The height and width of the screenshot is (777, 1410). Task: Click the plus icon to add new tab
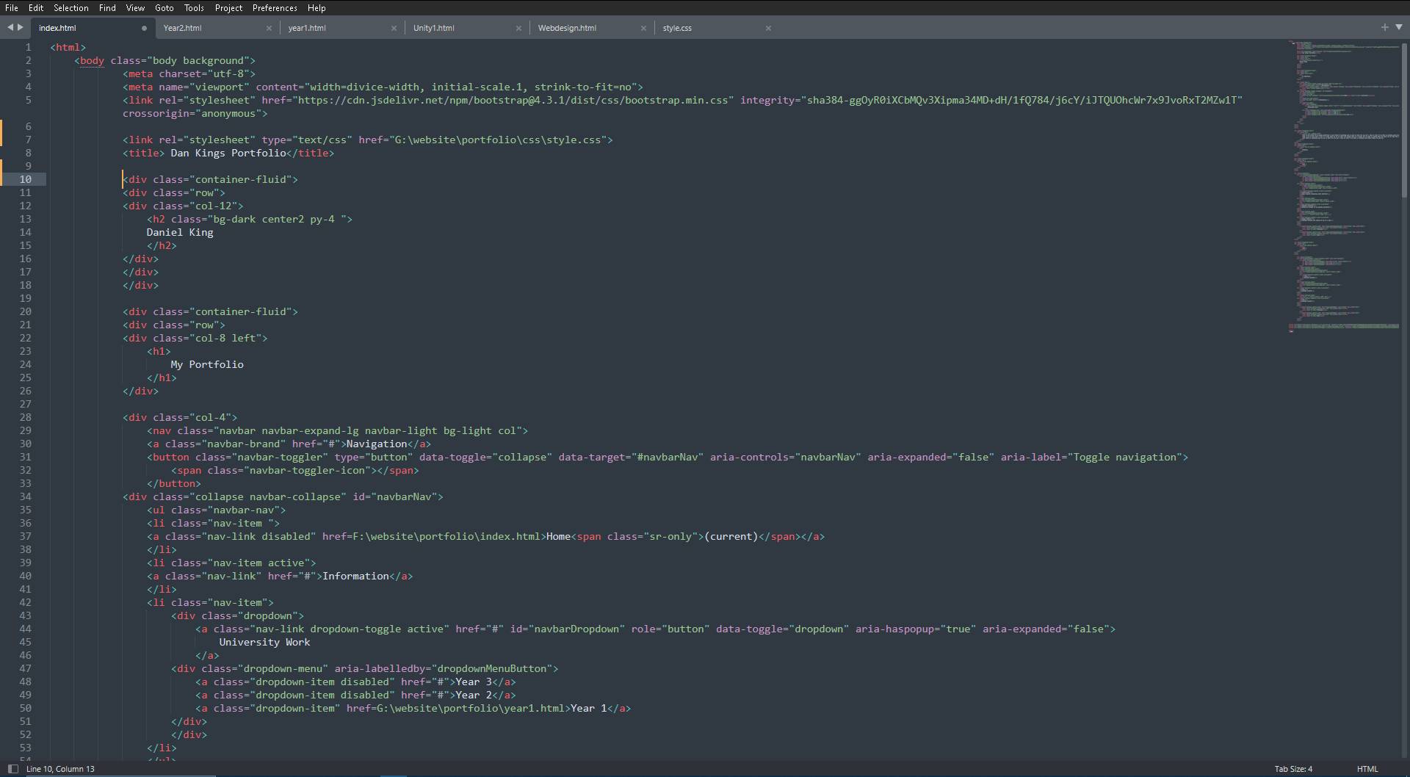click(x=1384, y=27)
